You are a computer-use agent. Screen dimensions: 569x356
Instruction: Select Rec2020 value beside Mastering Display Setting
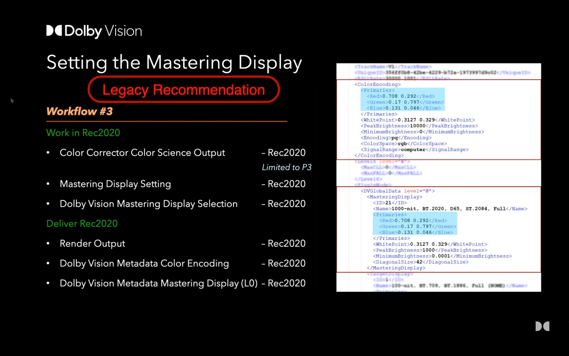point(287,184)
